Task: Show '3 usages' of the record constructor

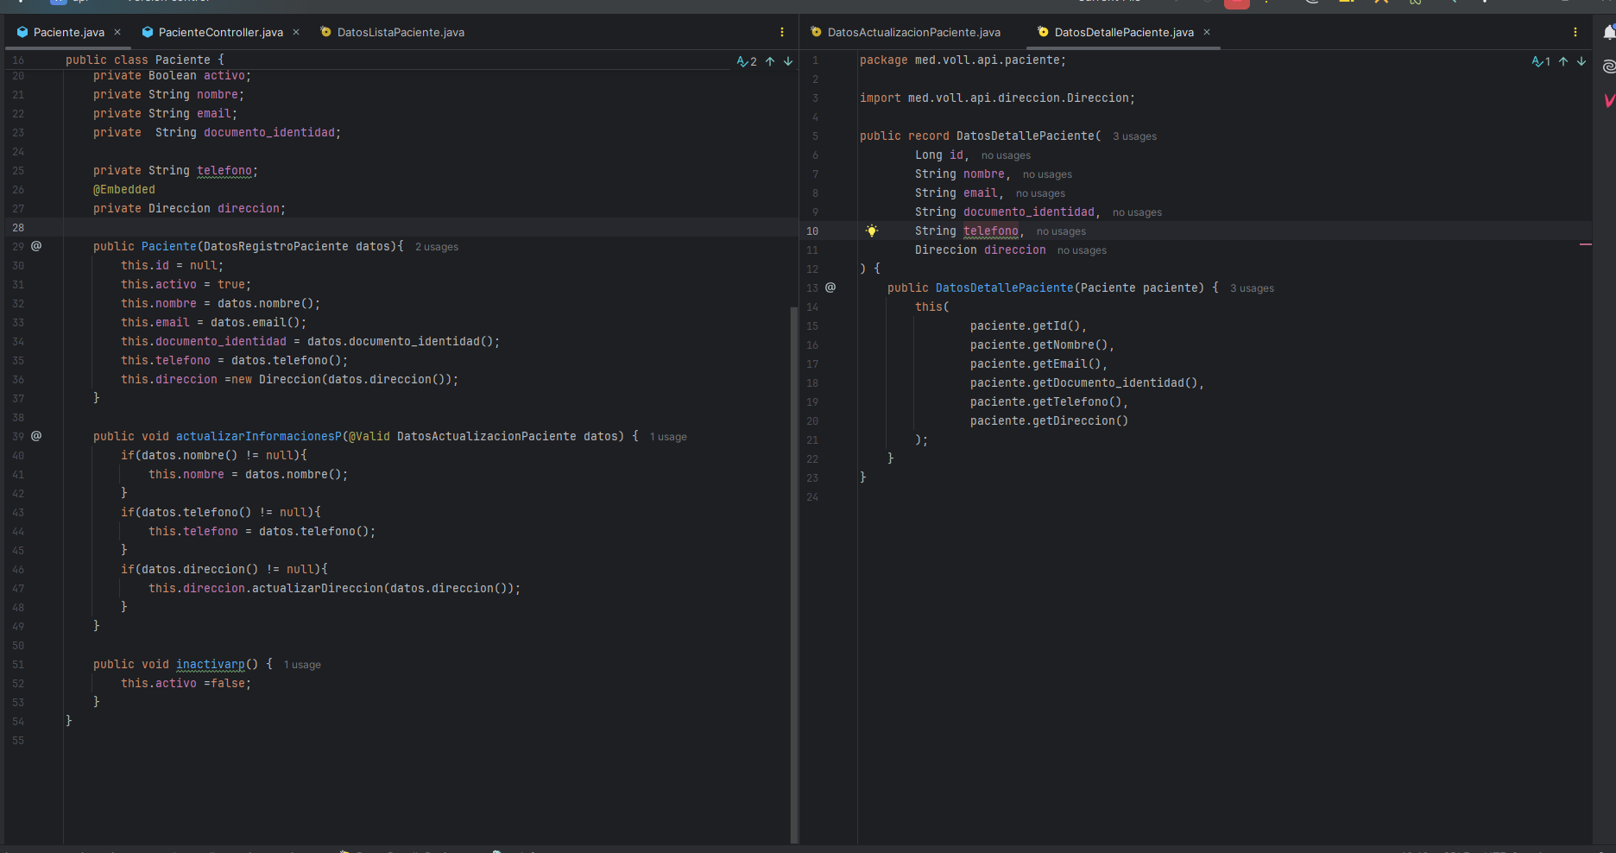Action: (x=1252, y=288)
